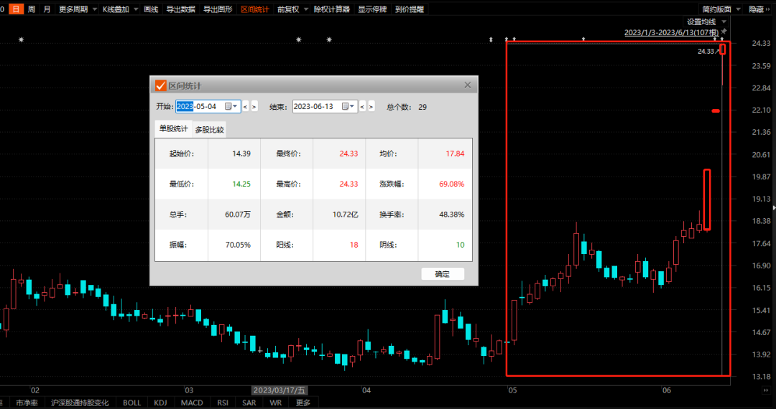Click the small arrow expander on right edge
The height and width of the screenshot is (409, 776).
coord(774,209)
